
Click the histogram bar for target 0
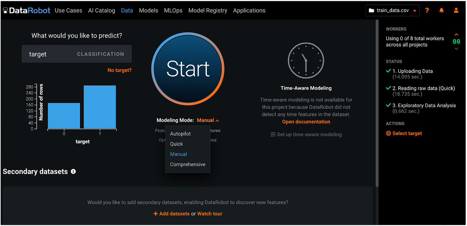coord(64,116)
